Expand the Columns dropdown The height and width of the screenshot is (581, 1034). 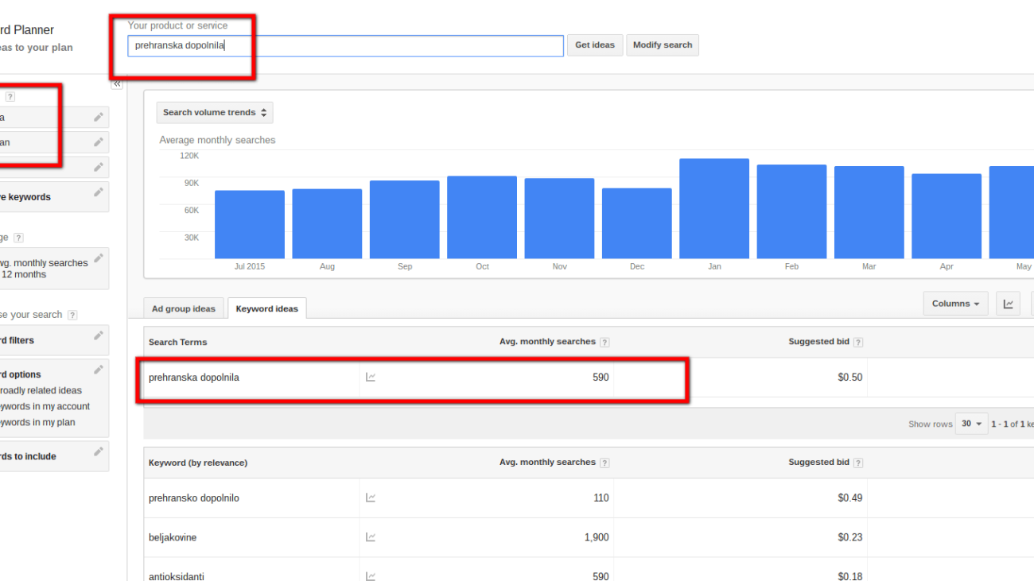pyautogui.click(x=955, y=304)
